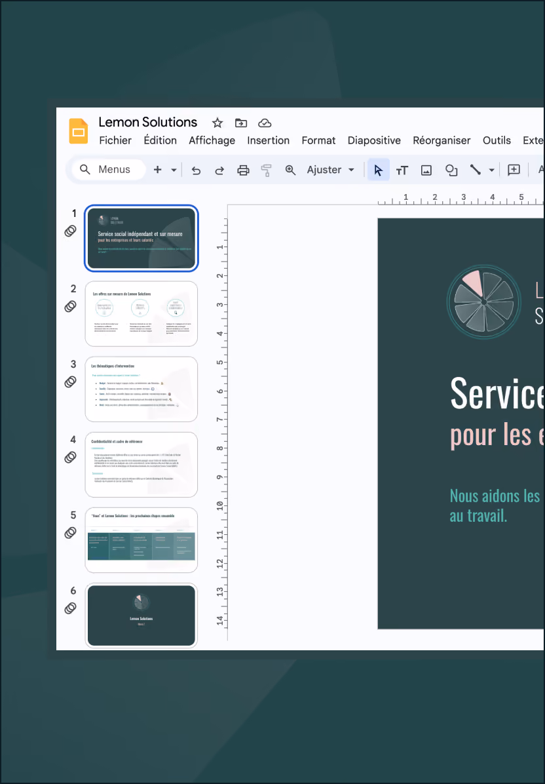Insert a shape from toolbar
545x784 pixels.
pyautogui.click(x=451, y=170)
